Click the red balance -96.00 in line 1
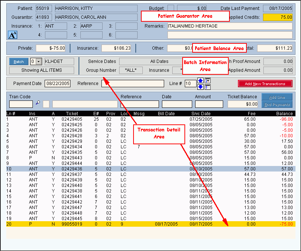 click(286, 119)
